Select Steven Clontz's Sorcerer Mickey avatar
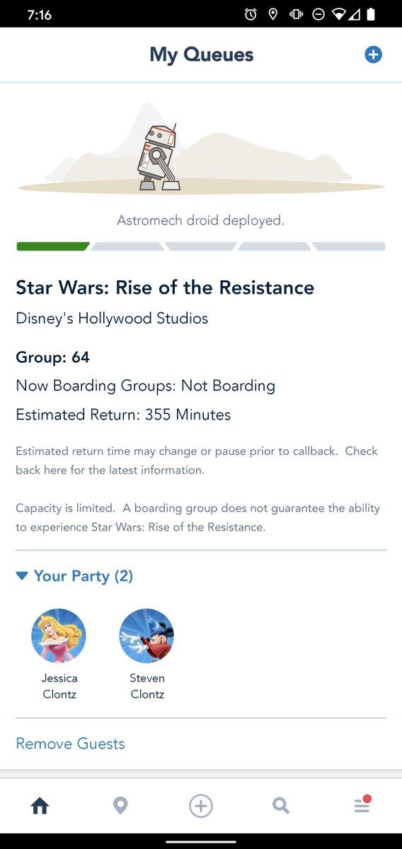Screen dimensions: 402x849 click(x=147, y=635)
